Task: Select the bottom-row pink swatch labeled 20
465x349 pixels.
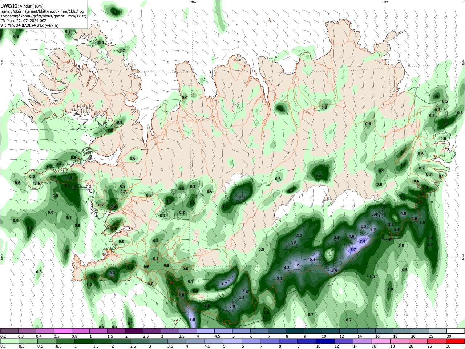Action: pos(418,341)
